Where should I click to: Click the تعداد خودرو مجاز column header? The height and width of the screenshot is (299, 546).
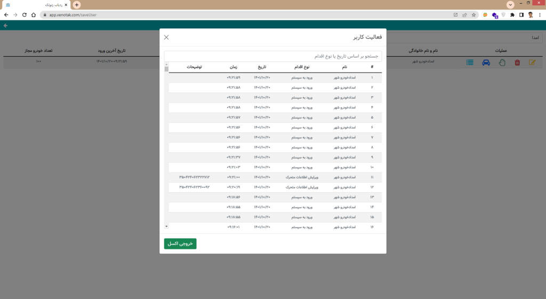(38, 51)
